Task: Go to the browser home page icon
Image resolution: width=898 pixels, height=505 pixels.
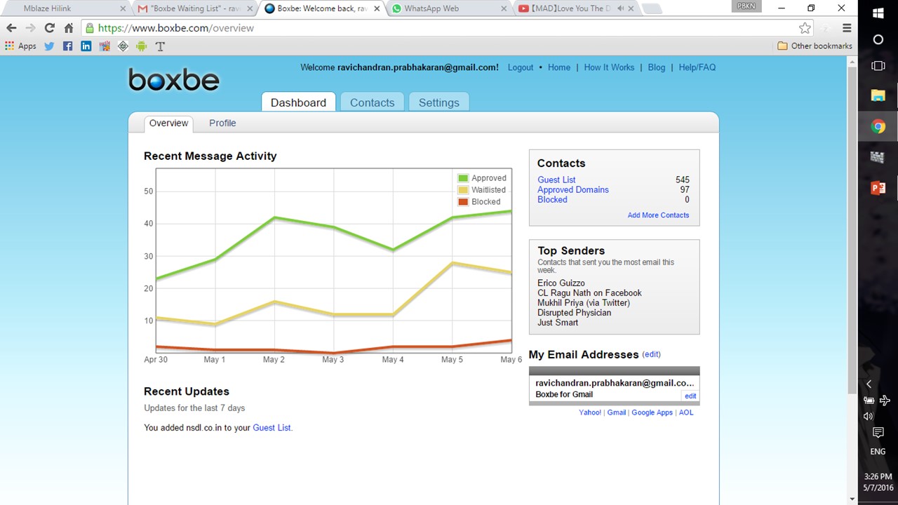Action: click(68, 28)
